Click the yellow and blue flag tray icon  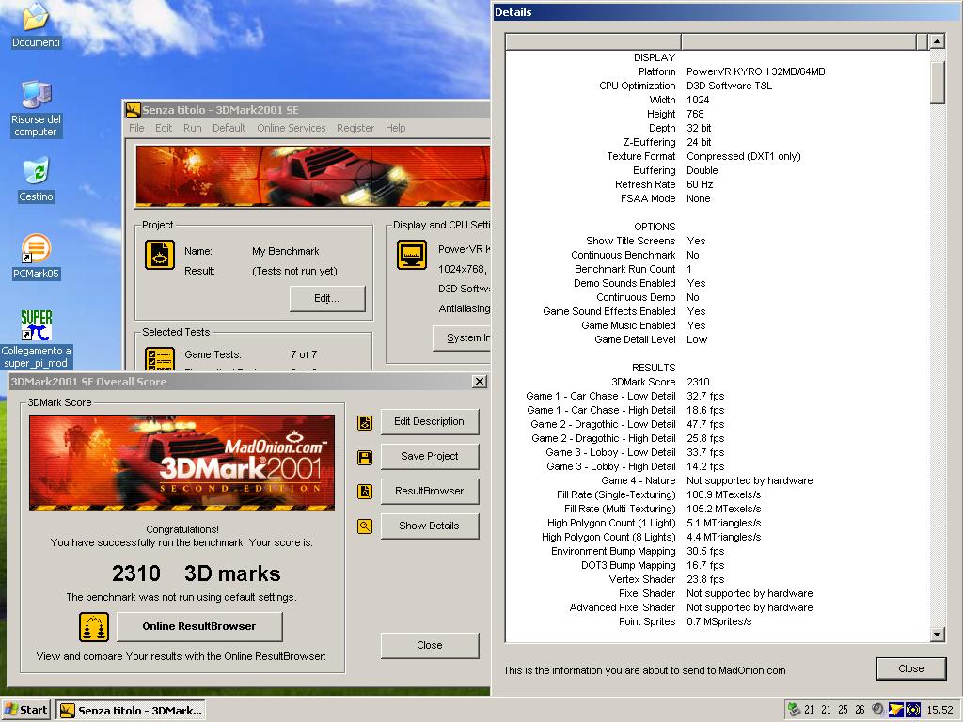tap(895, 710)
